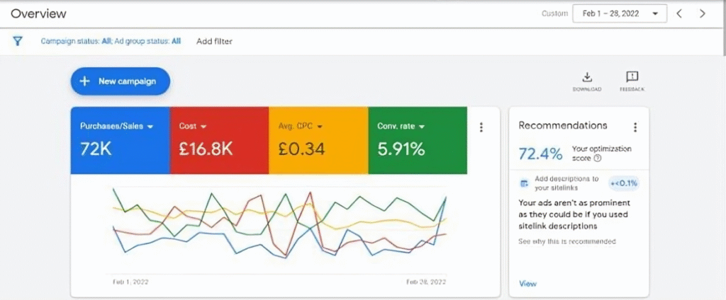Expand the Cost metric dropdown
Image resolution: width=726 pixels, height=300 pixels.
coord(203,127)
